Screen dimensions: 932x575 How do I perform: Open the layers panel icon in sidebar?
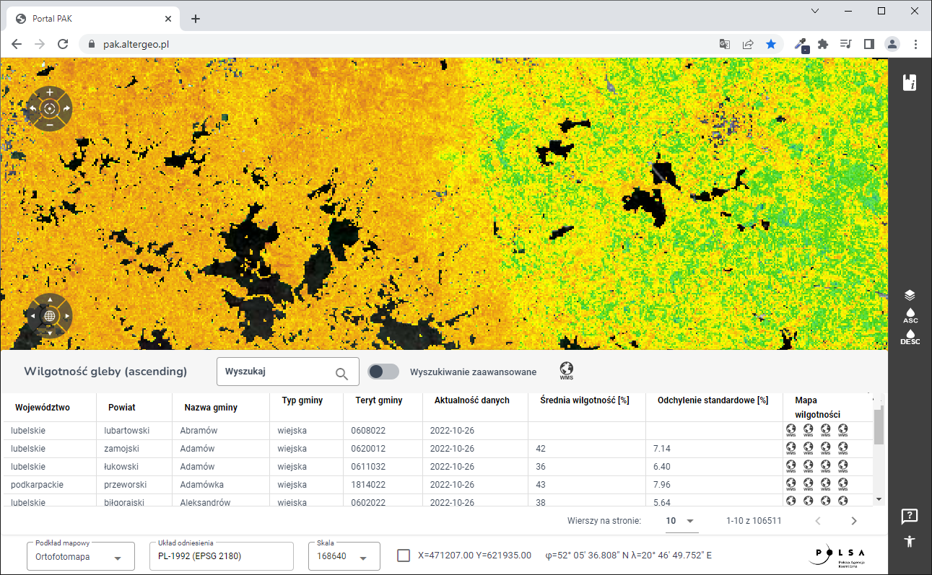pos(910,295)
